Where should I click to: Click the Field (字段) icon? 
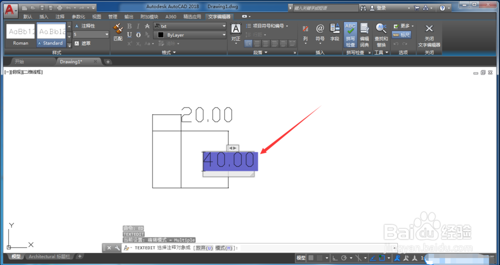click(335, 32)
